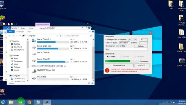Click the Application Tools contextual tab
186x105 pixels.
(x=43, y=24)
